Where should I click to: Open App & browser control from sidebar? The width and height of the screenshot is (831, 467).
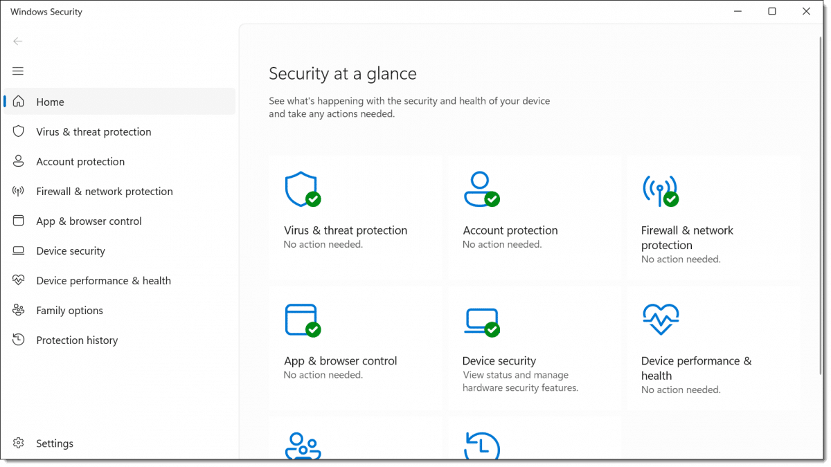[119, 221]
